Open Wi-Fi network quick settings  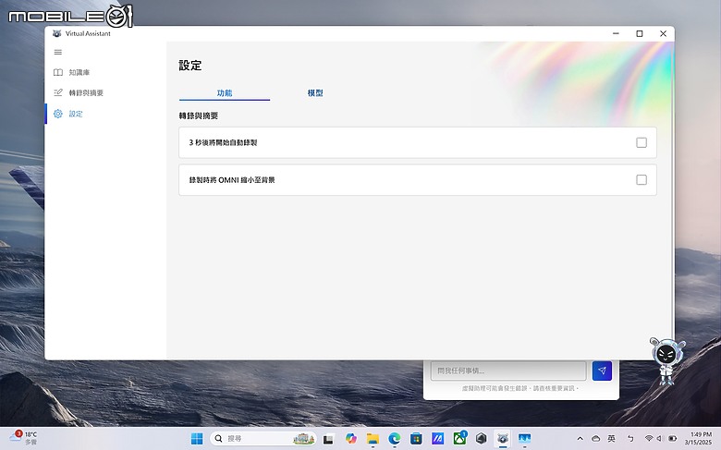(x=649, y=439)
